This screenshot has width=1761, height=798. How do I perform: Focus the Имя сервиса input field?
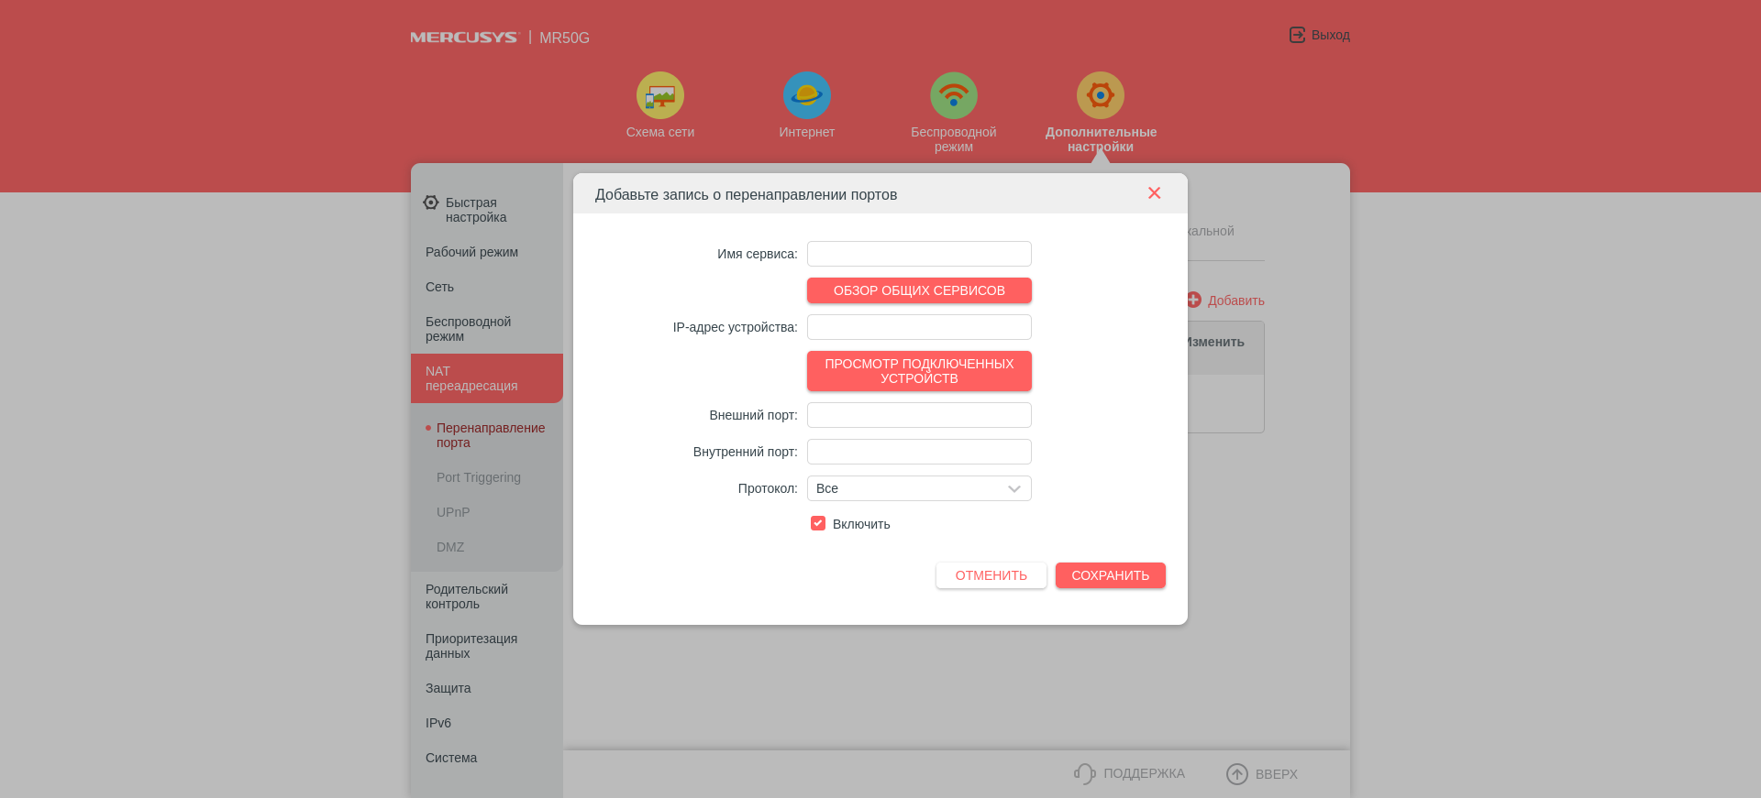(x=919, y=254)
